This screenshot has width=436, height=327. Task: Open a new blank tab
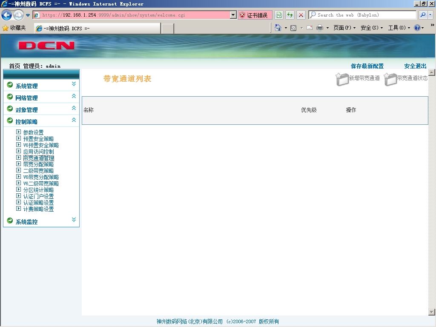coord(168,29)
